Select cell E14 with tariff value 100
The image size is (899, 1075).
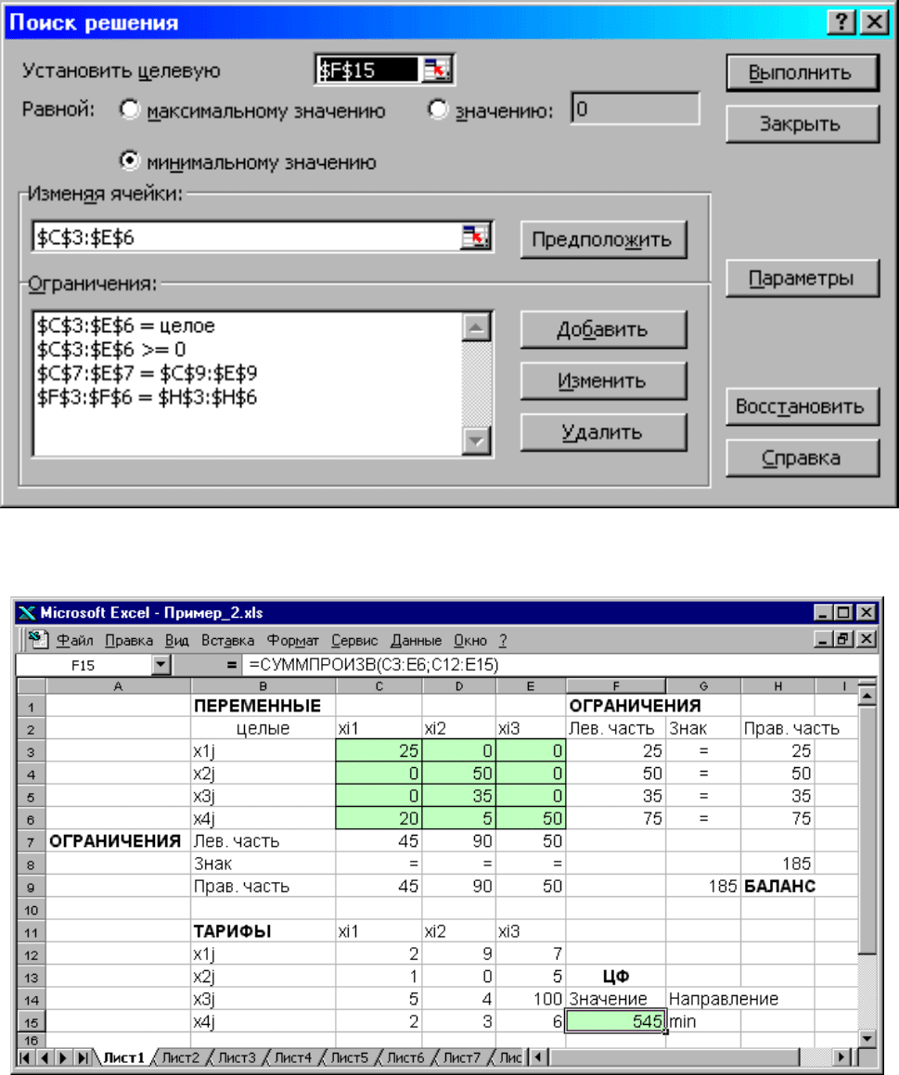click(531, 999)
